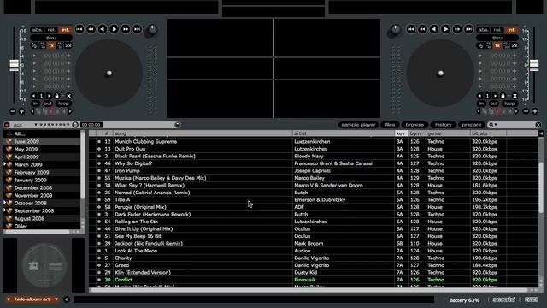Click the album art thumbnail

pyautogui.click(x=44, y=265)
